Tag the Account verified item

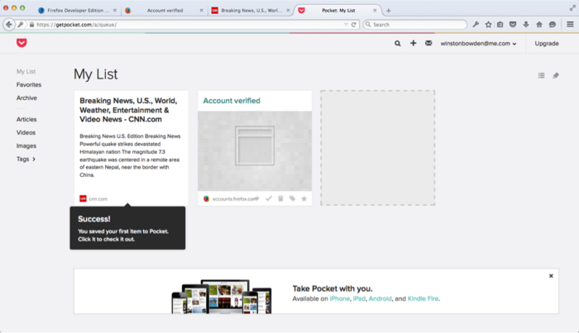click(x=292, y=198)
